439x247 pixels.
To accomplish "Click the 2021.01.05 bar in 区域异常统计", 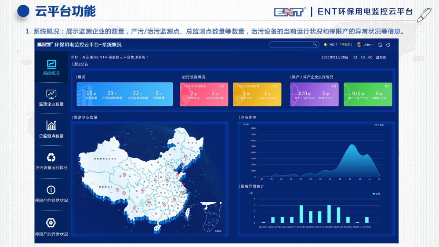I will tap(301, 214).
